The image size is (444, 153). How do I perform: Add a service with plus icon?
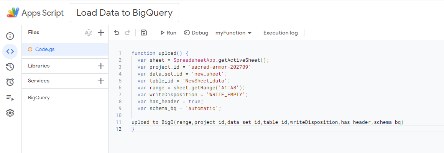pyautogui.click(x=101, y=81)
